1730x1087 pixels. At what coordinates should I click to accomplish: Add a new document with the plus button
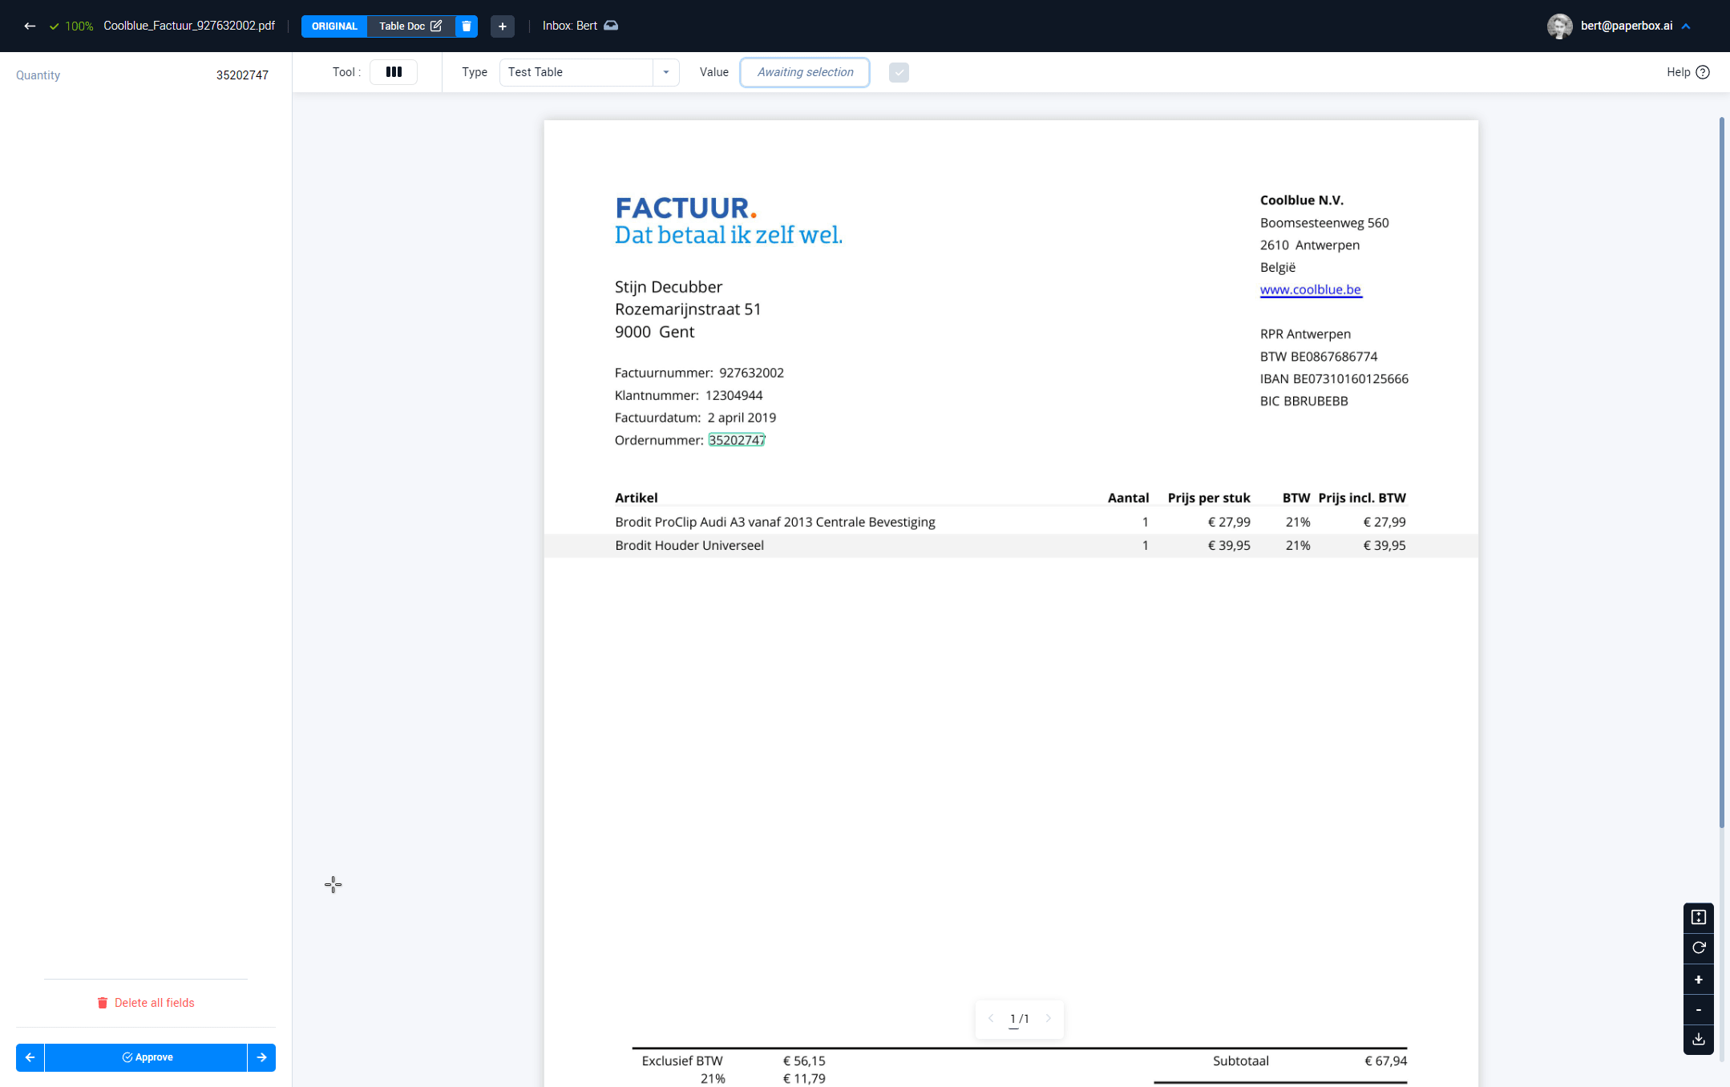coord(503,26)
